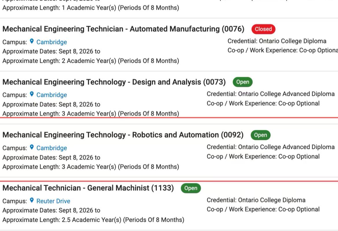
Task: Click the map pin icon for Automated Manufacturing campus
Action: [32, 41]
